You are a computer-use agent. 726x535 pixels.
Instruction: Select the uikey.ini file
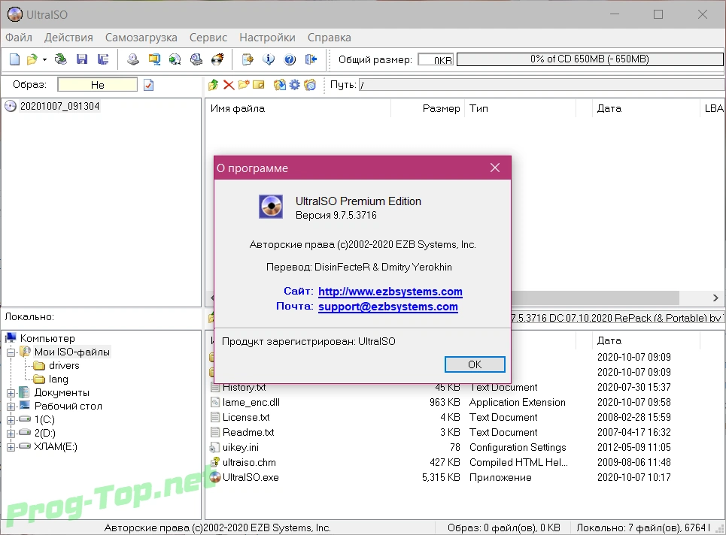[x=240, y=448]
